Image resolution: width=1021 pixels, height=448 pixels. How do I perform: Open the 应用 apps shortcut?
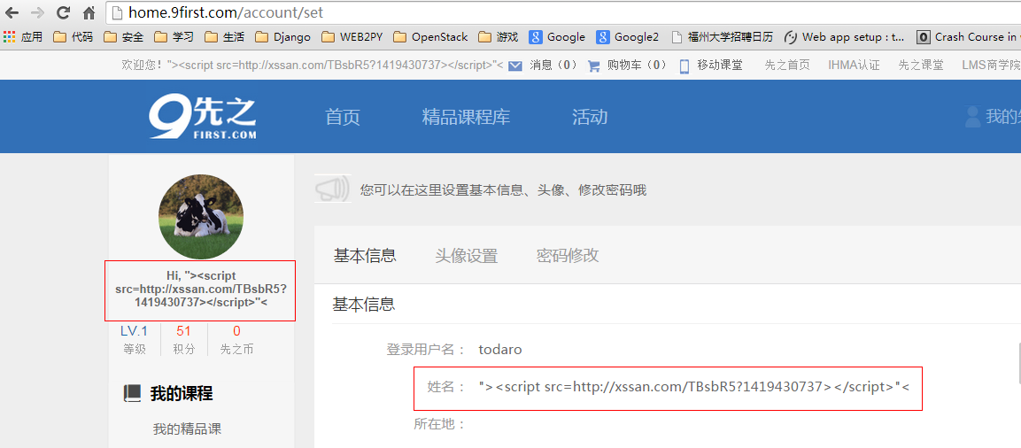point(23,37)
